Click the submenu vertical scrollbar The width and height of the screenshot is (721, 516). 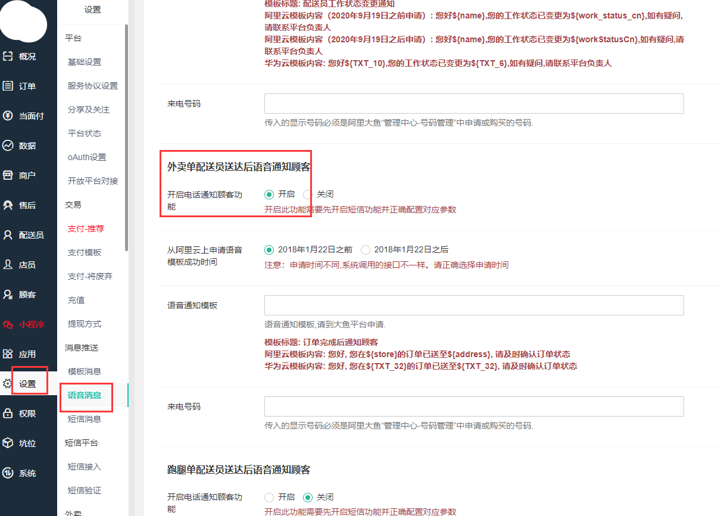click(x=126, y=137)
